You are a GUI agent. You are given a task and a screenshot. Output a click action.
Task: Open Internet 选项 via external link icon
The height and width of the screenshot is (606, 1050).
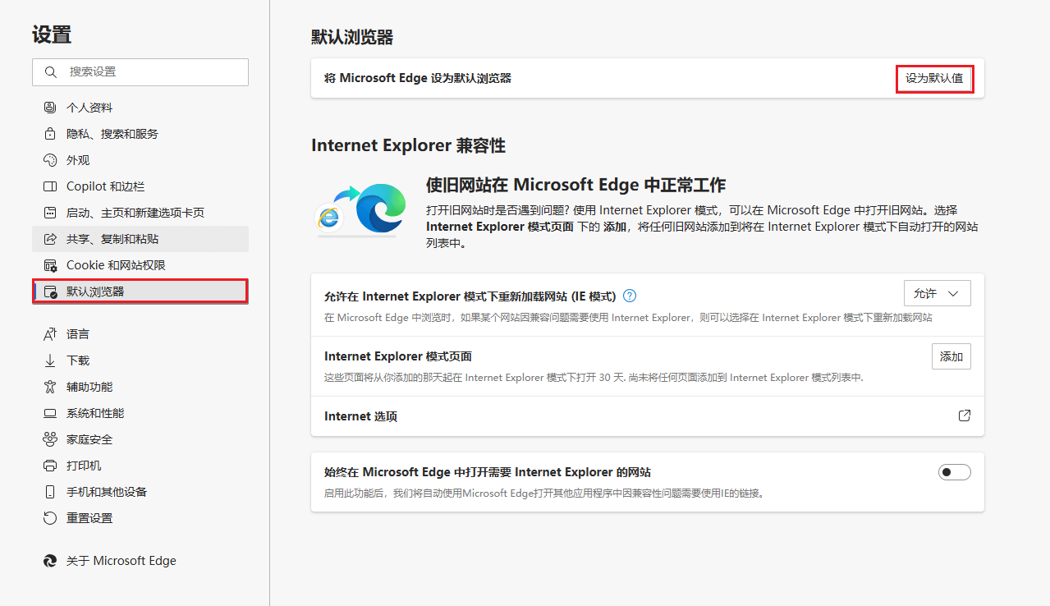[x=964, y=415]
